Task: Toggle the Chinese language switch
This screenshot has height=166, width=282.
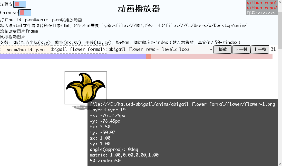Action: [25, 13]
